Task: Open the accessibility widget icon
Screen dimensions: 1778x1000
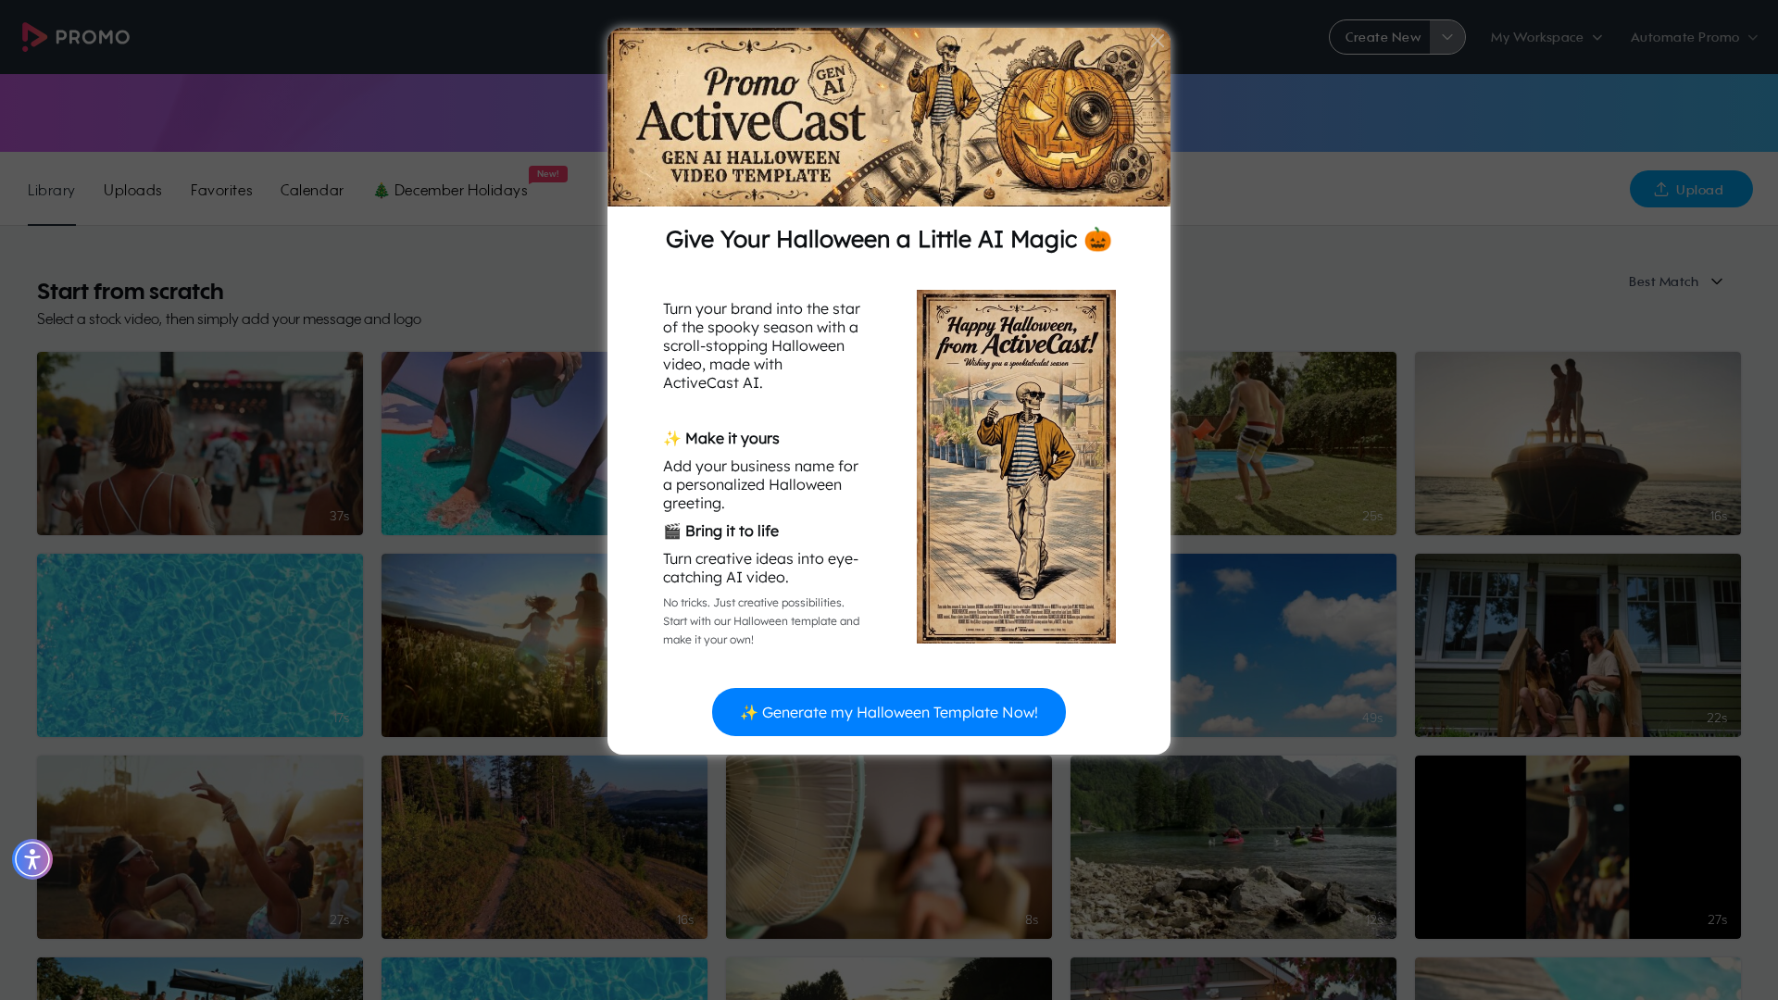Action: (32, 859)
